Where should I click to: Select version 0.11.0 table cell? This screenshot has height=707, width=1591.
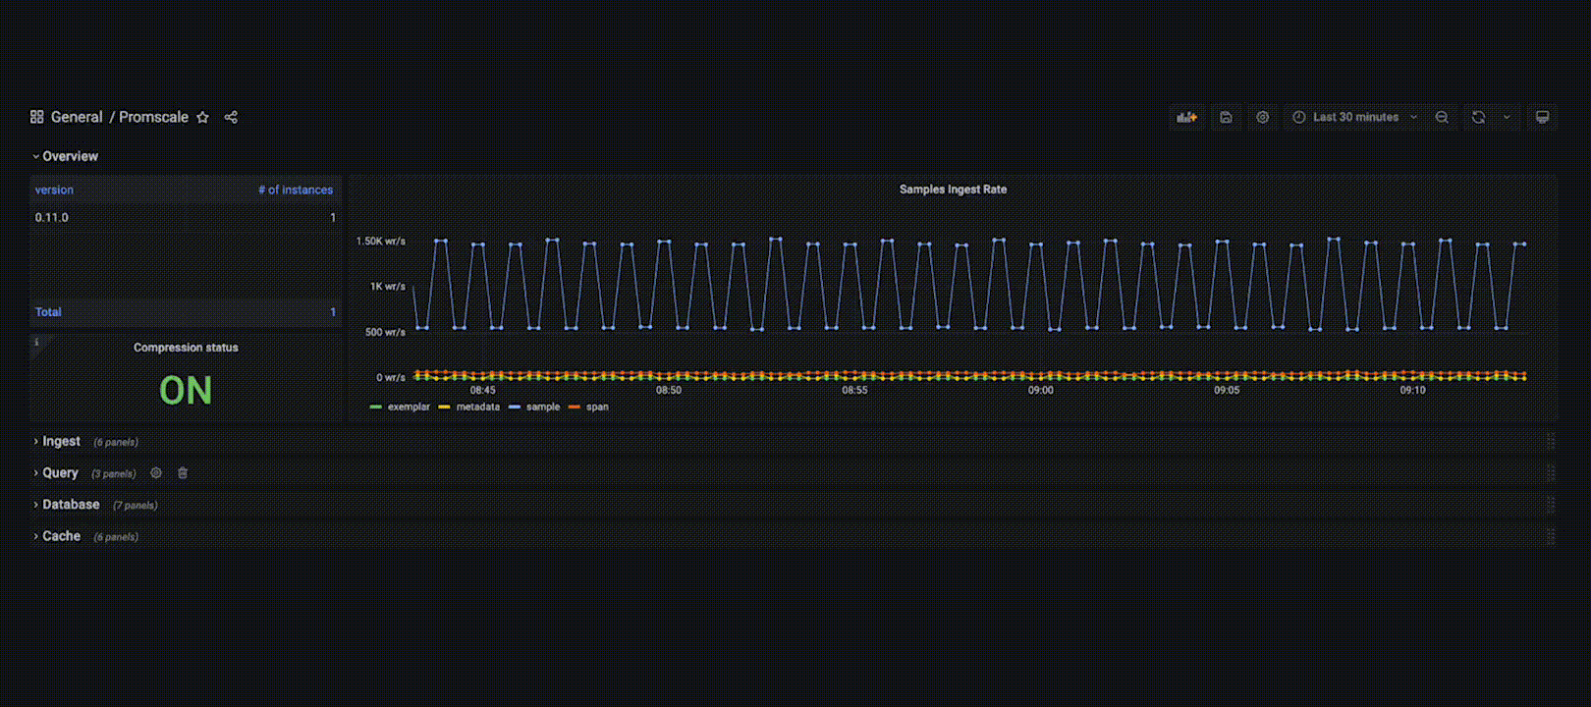point(52,218)
